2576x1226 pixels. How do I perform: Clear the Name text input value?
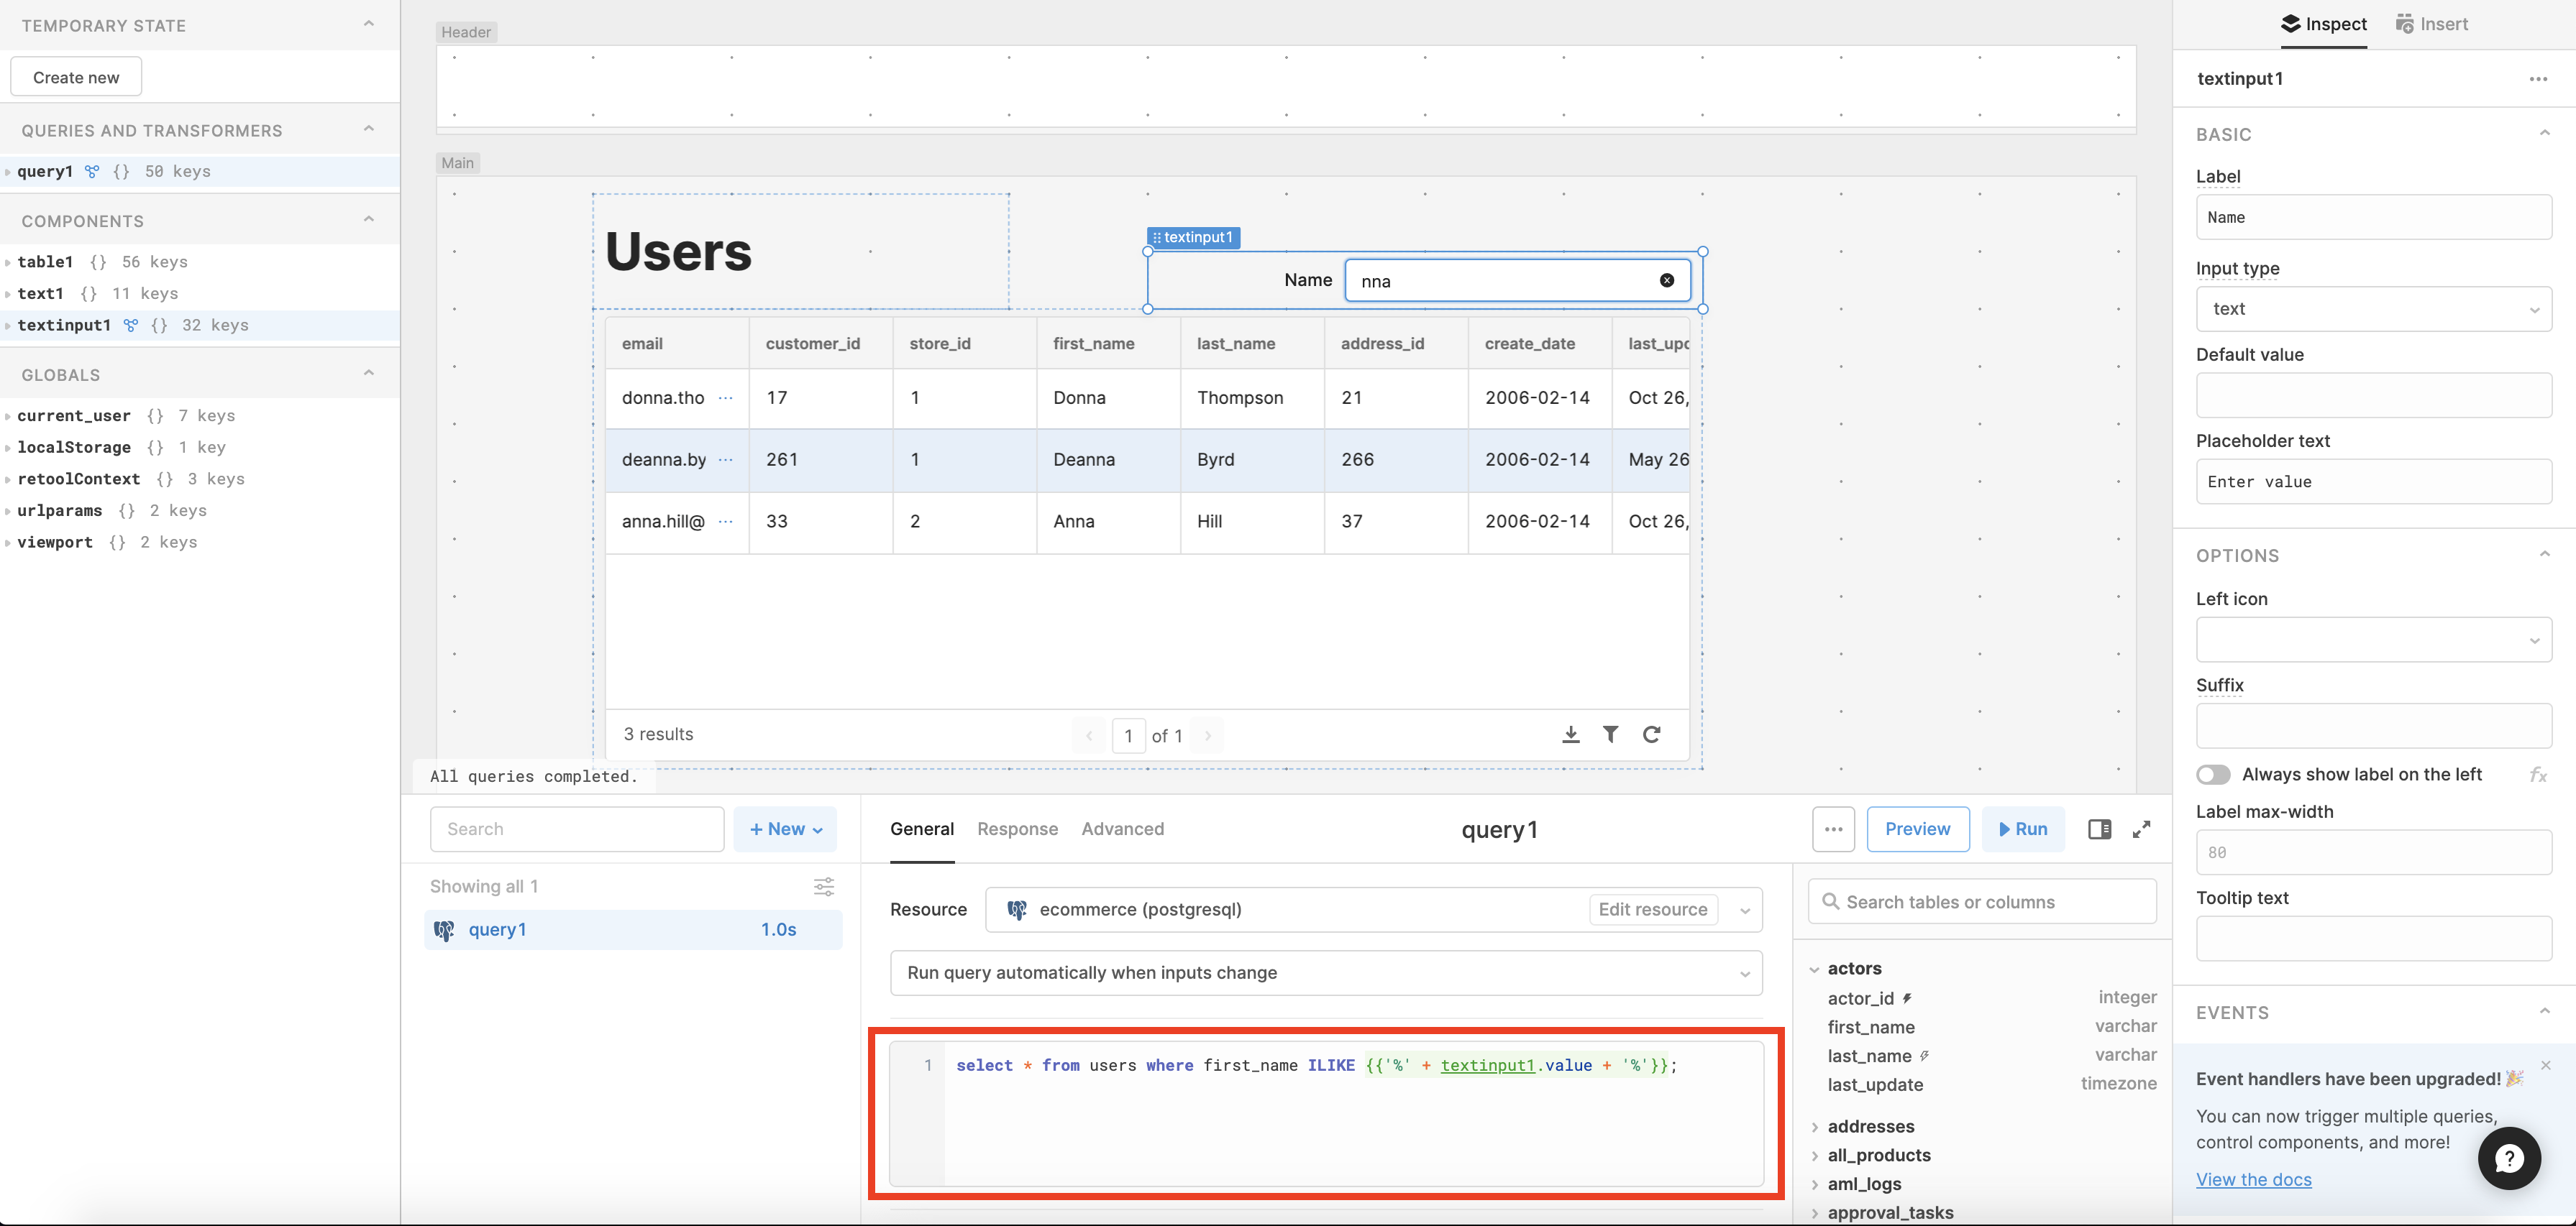[x=1667, y=281]
